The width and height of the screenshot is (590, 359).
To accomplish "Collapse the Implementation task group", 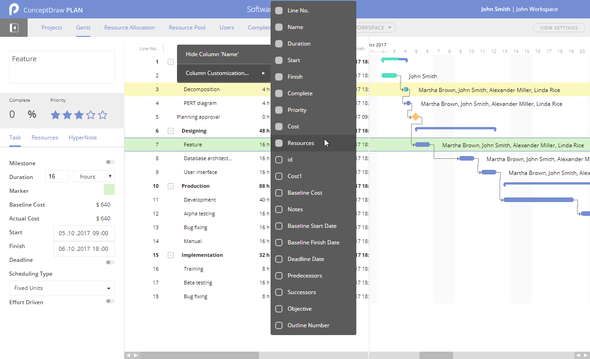I will (171, 255).
